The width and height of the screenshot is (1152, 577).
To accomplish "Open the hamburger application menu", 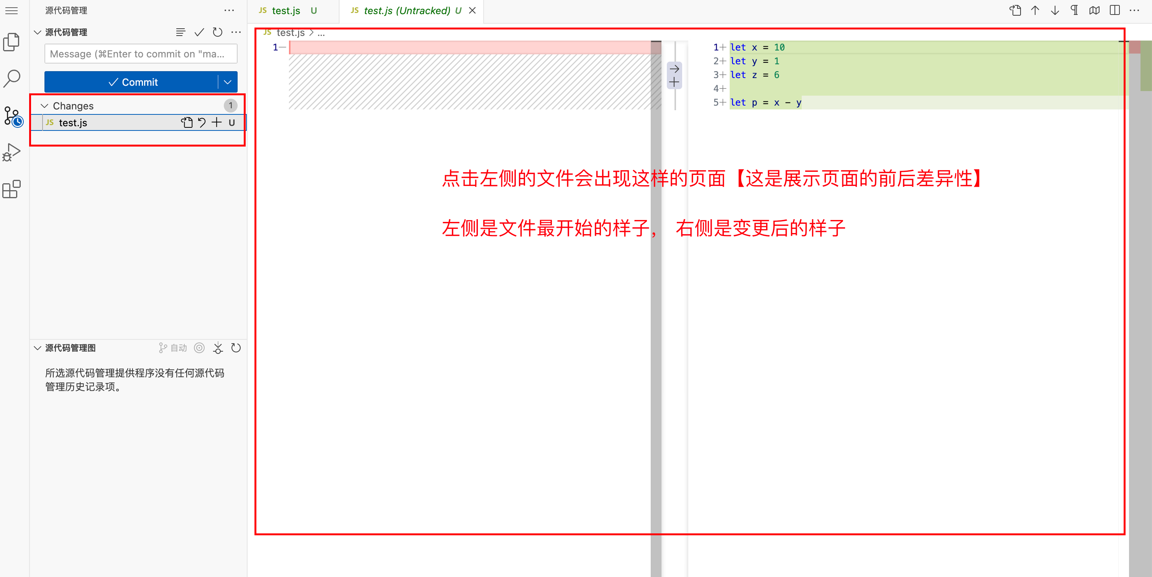I will pos(11,11).
